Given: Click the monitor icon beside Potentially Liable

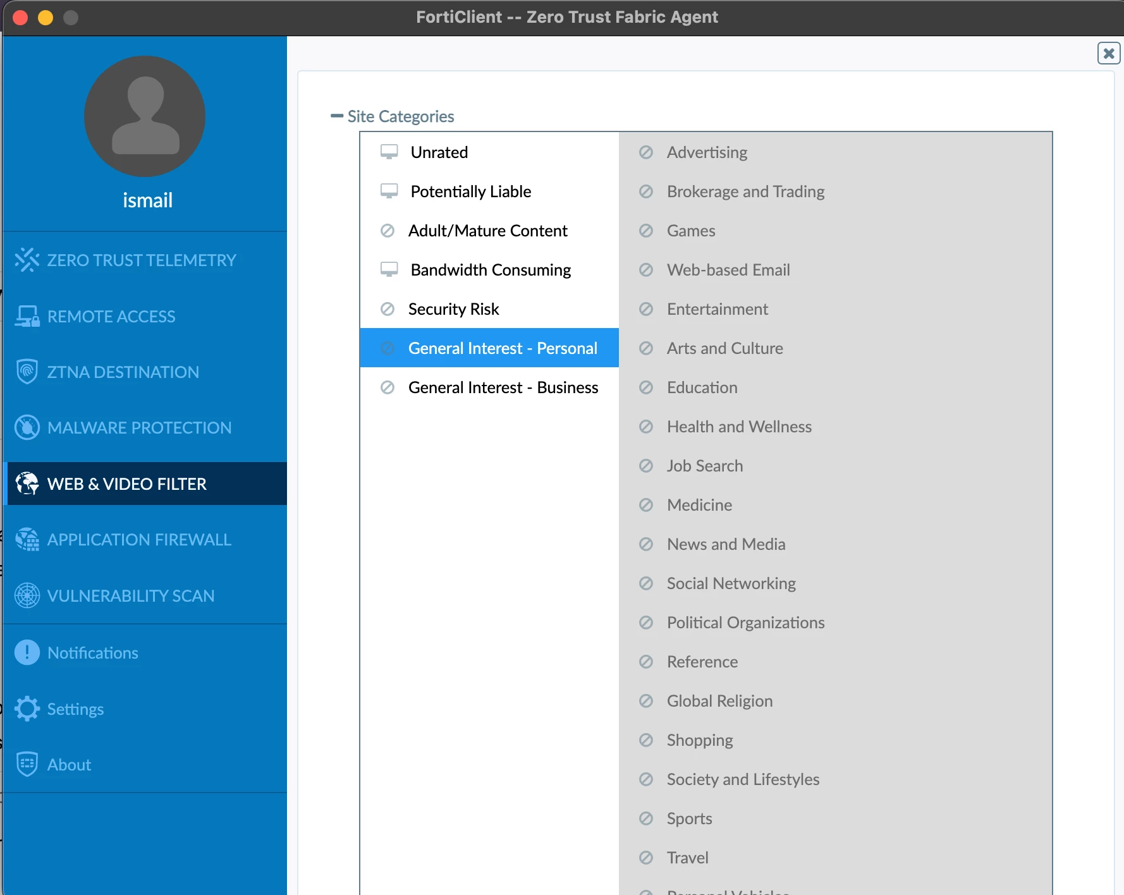Looking at the screenshot, I should [x=389, y=192].
